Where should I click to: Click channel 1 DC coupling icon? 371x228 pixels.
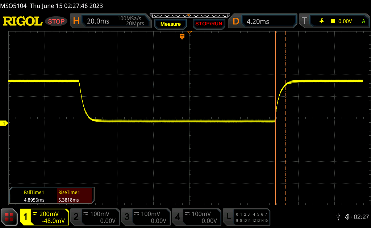click(35, 214)
